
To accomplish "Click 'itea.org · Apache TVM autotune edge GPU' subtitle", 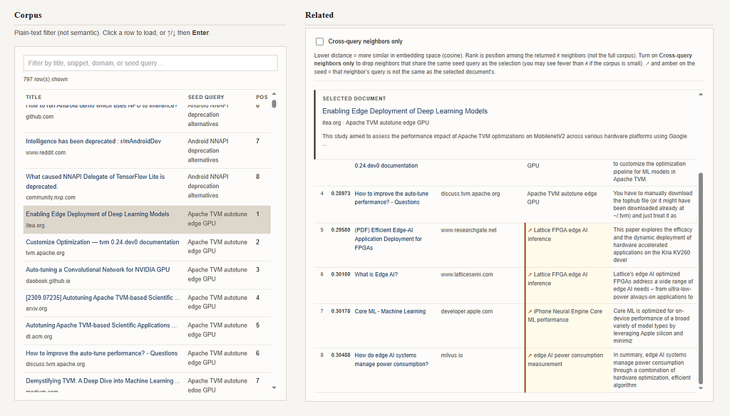I will point(376,123).
